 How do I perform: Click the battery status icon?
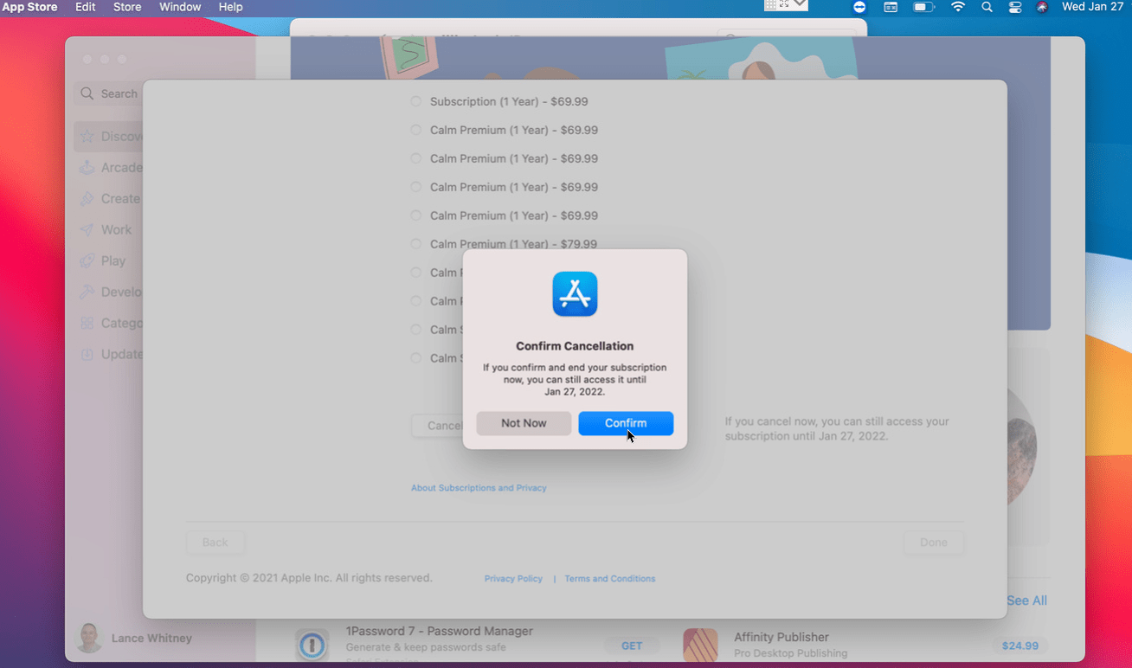[x=924, y=7]
